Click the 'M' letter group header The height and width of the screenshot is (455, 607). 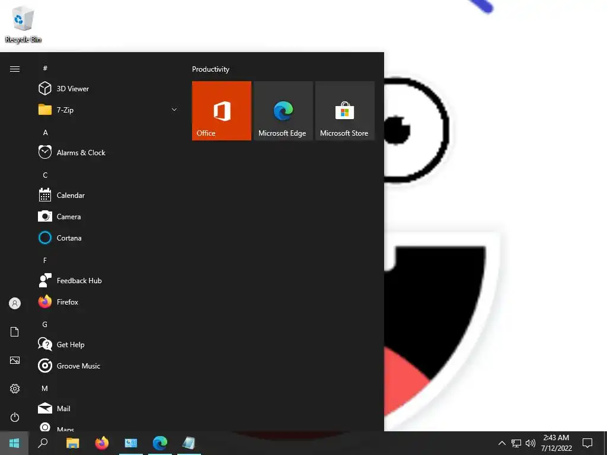pyautogui.click(x=45, y=388)
